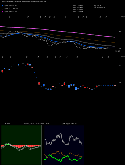This screenshot has height=165, width=125.
Task: Click the 'Avg V: 0 M' value
Action: pyautogui.click(x=97, y=5)
